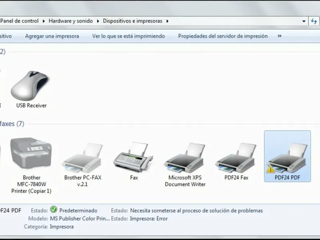320x240 pixels.
Task: Expand arrow after Hardware y sonido breadcrumb
Action: 98,21
